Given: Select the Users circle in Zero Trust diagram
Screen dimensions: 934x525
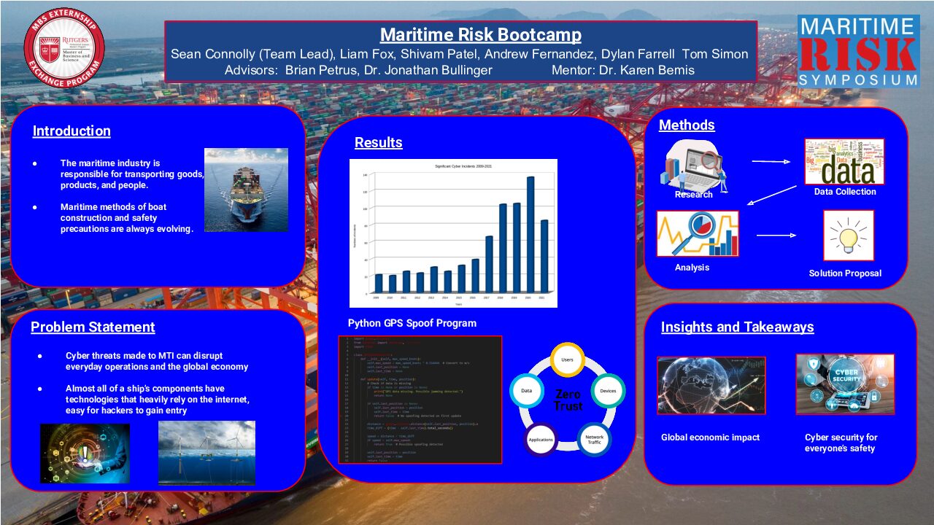Looking at the screenshot, I should [x=568, y=359].
